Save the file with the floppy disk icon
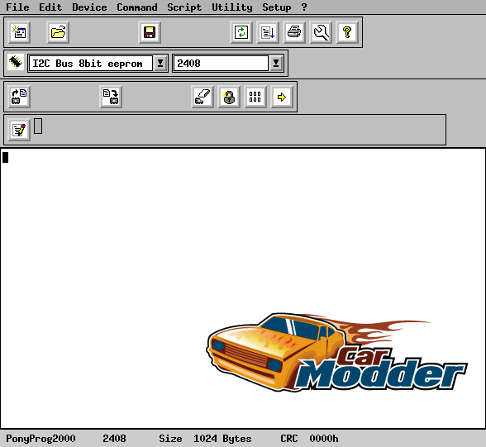 point(150,32)
